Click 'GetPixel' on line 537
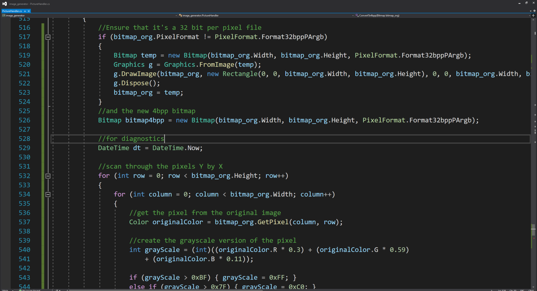The image size is (537, 291). coord(273,222)
